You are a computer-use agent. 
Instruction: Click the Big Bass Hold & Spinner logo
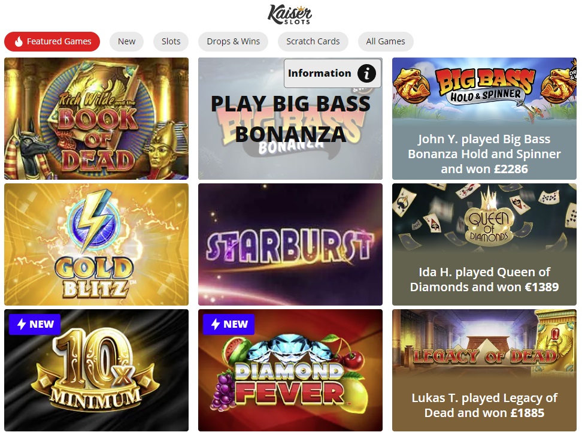click(x=486, y=87)
